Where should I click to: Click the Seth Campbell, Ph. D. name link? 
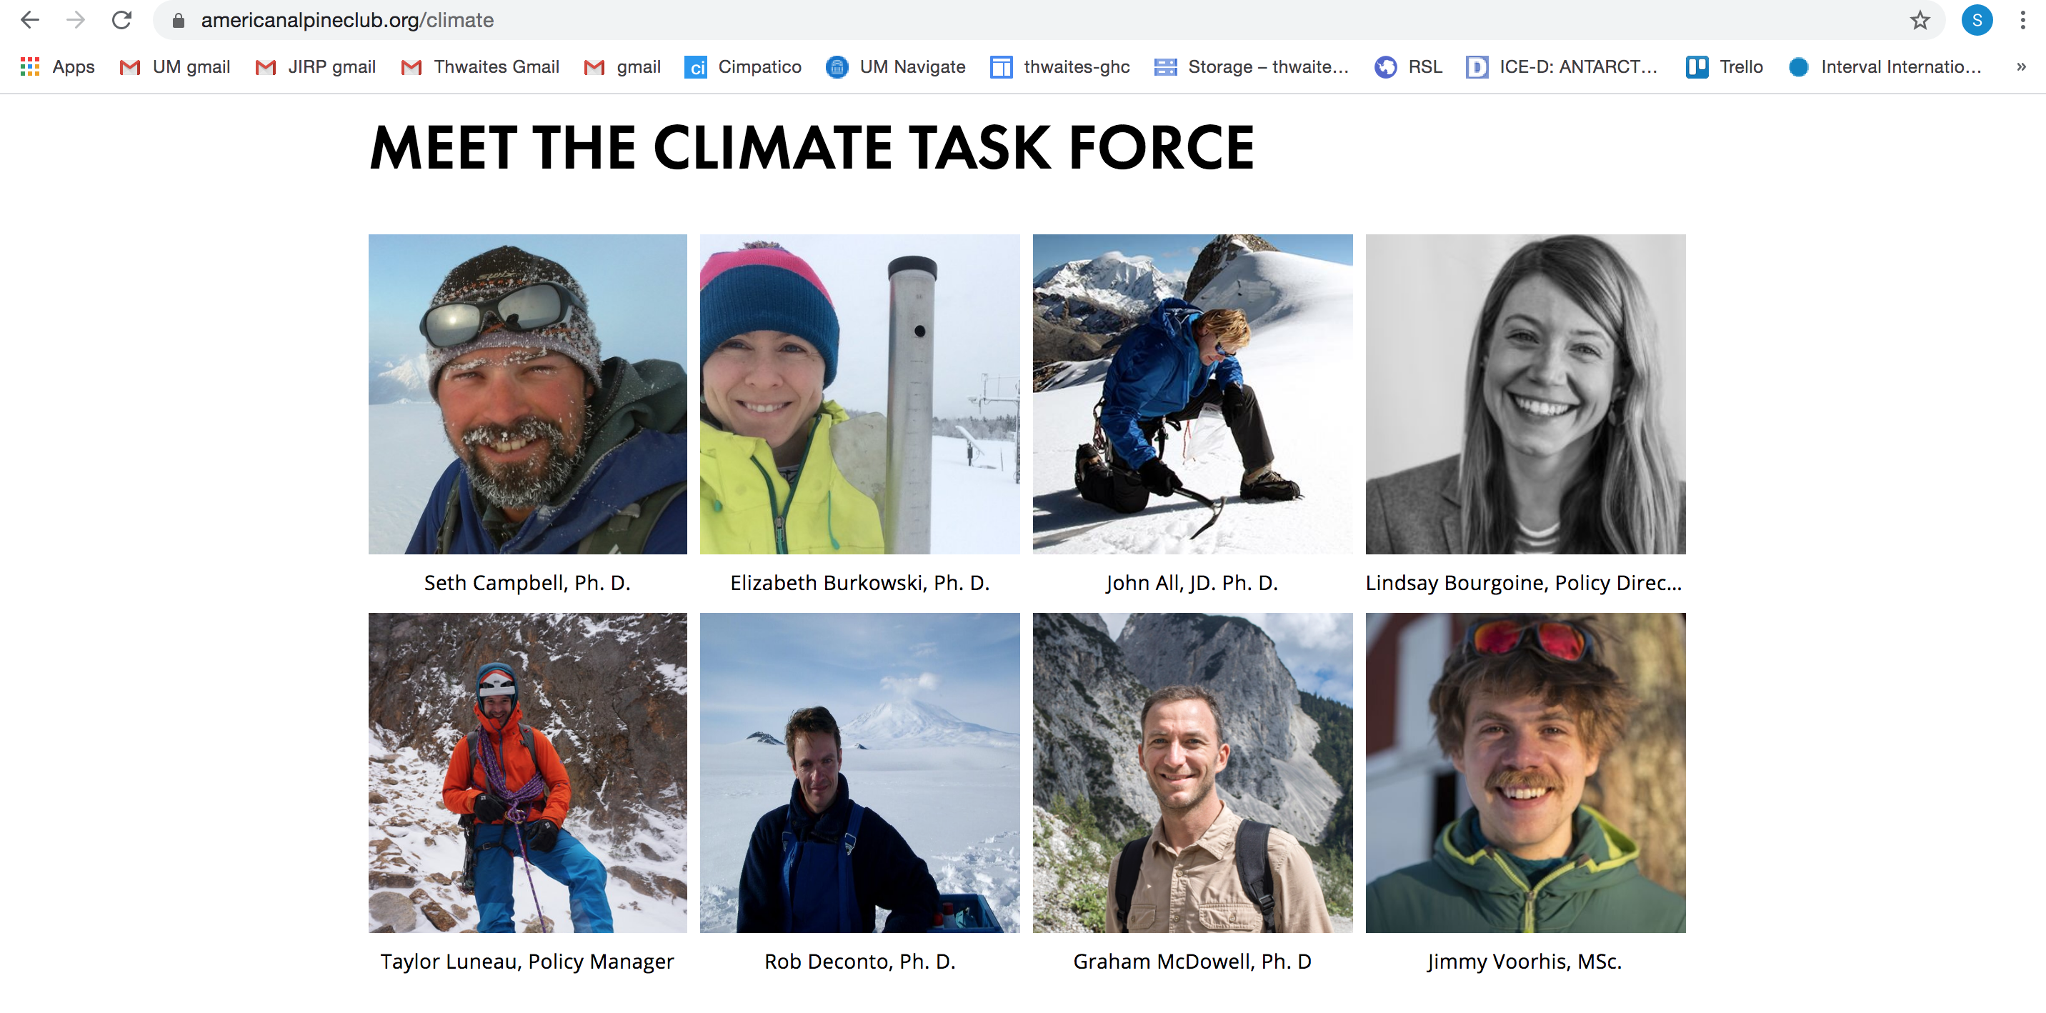527,582
